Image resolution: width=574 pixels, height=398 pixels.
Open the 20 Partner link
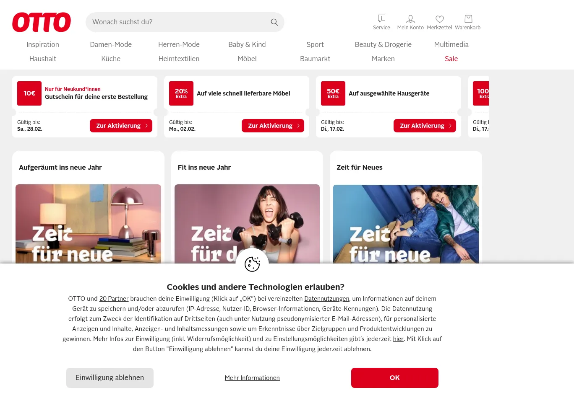114,299
